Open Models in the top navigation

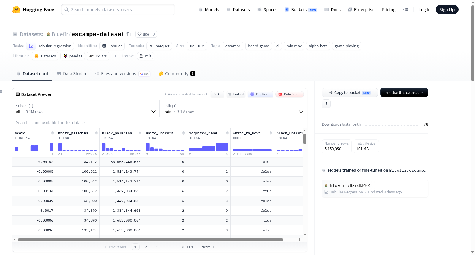(x=209, y=9)
